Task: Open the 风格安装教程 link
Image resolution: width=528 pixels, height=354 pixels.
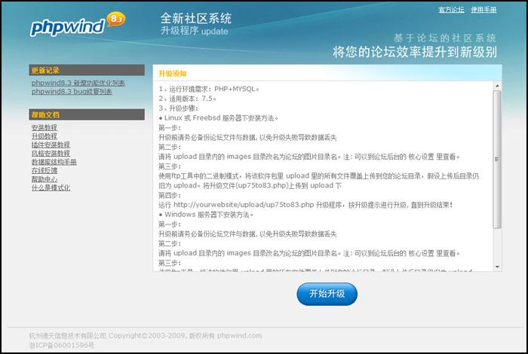Action: tap(51, 154)
